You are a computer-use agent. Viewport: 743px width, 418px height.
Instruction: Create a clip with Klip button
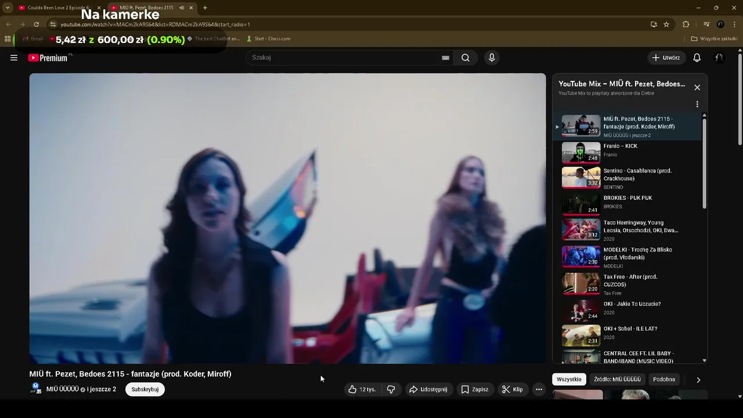(x=513, y=390)
